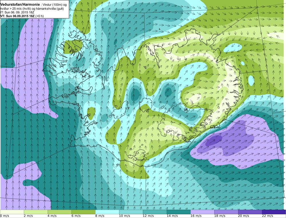Click the 2 m/s legend color swatch
Screen dimensions: 286x218
click(x=36, y=212)
